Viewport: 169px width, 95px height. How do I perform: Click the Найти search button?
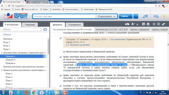click(126, 16)
